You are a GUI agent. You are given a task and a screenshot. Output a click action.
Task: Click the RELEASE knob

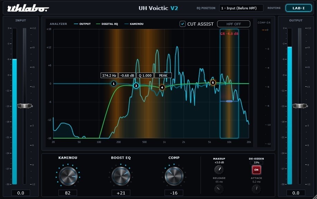[x=219, y=189]
